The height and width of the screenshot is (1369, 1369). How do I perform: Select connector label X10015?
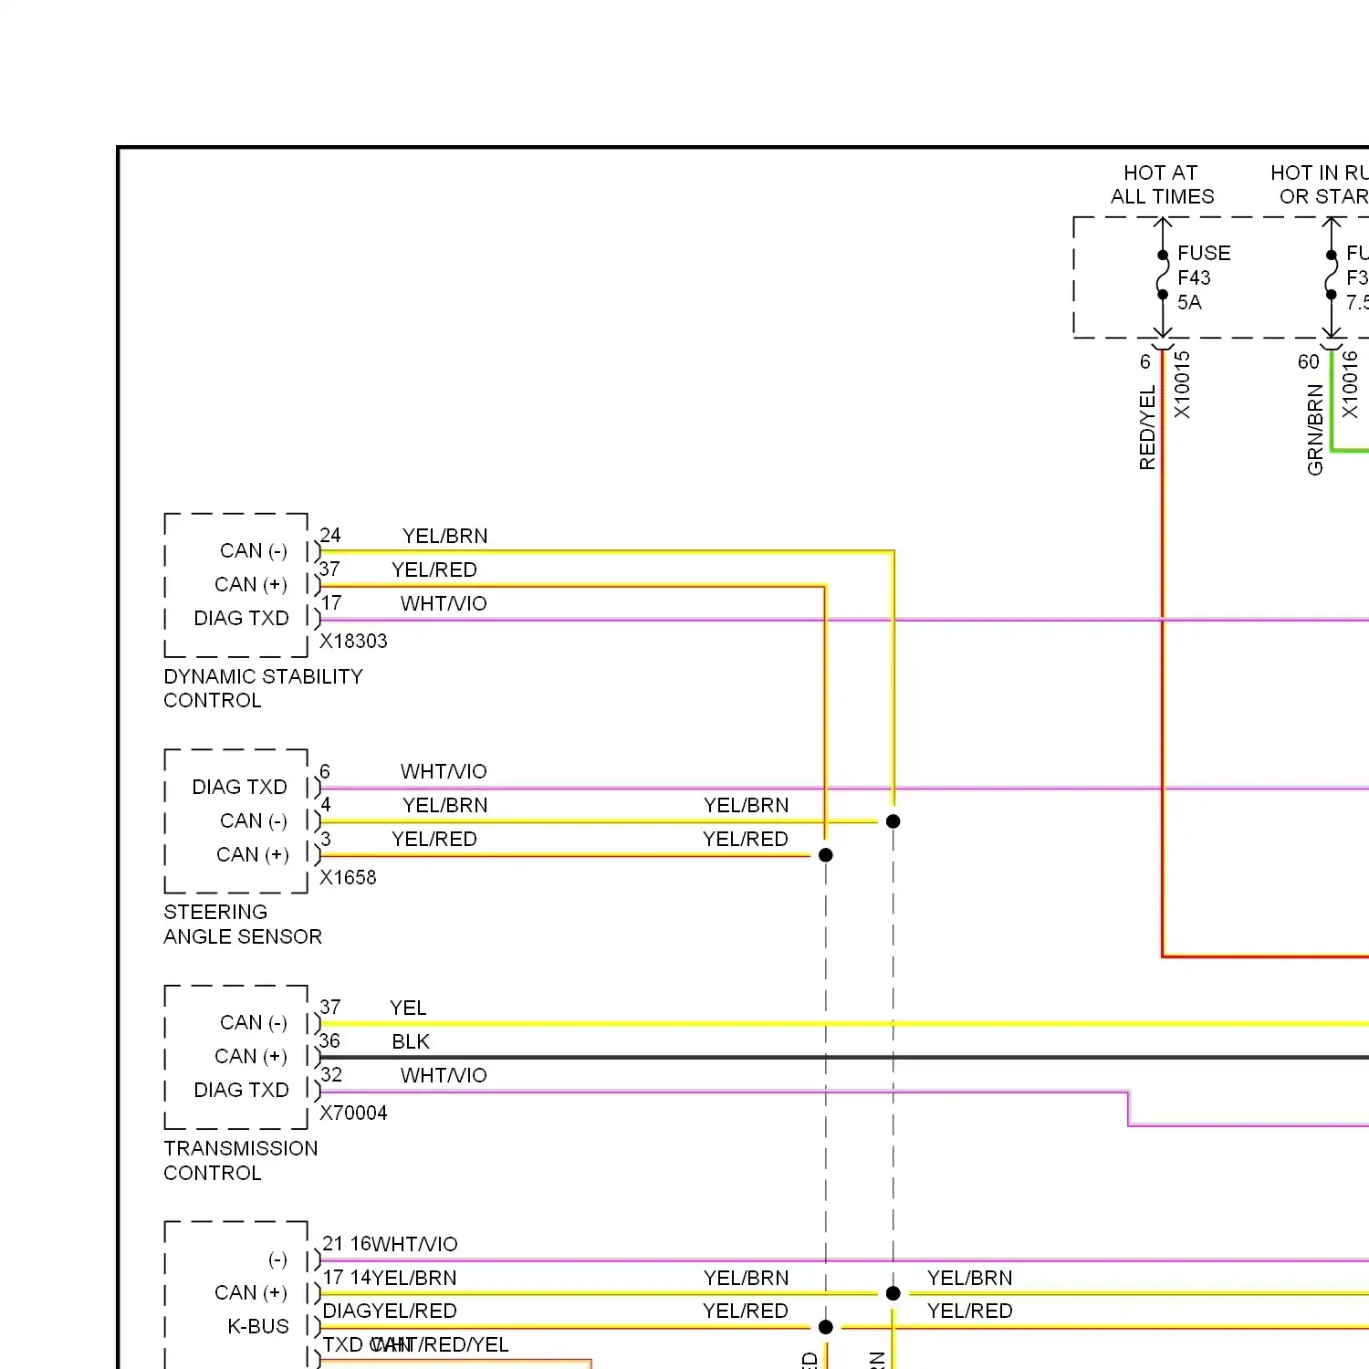1182,384
